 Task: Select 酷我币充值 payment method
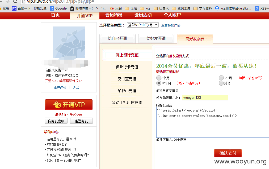pyautogui.click(x=127, y=91)
